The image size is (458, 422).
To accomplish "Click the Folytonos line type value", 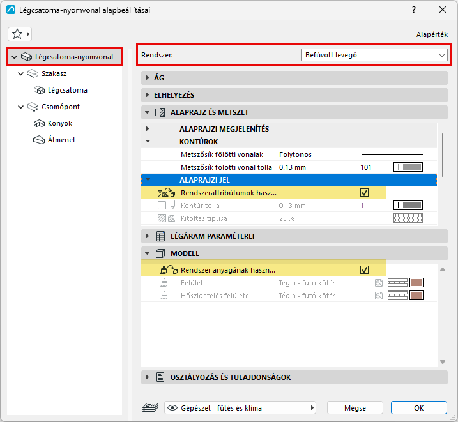I will coord(295,154).
